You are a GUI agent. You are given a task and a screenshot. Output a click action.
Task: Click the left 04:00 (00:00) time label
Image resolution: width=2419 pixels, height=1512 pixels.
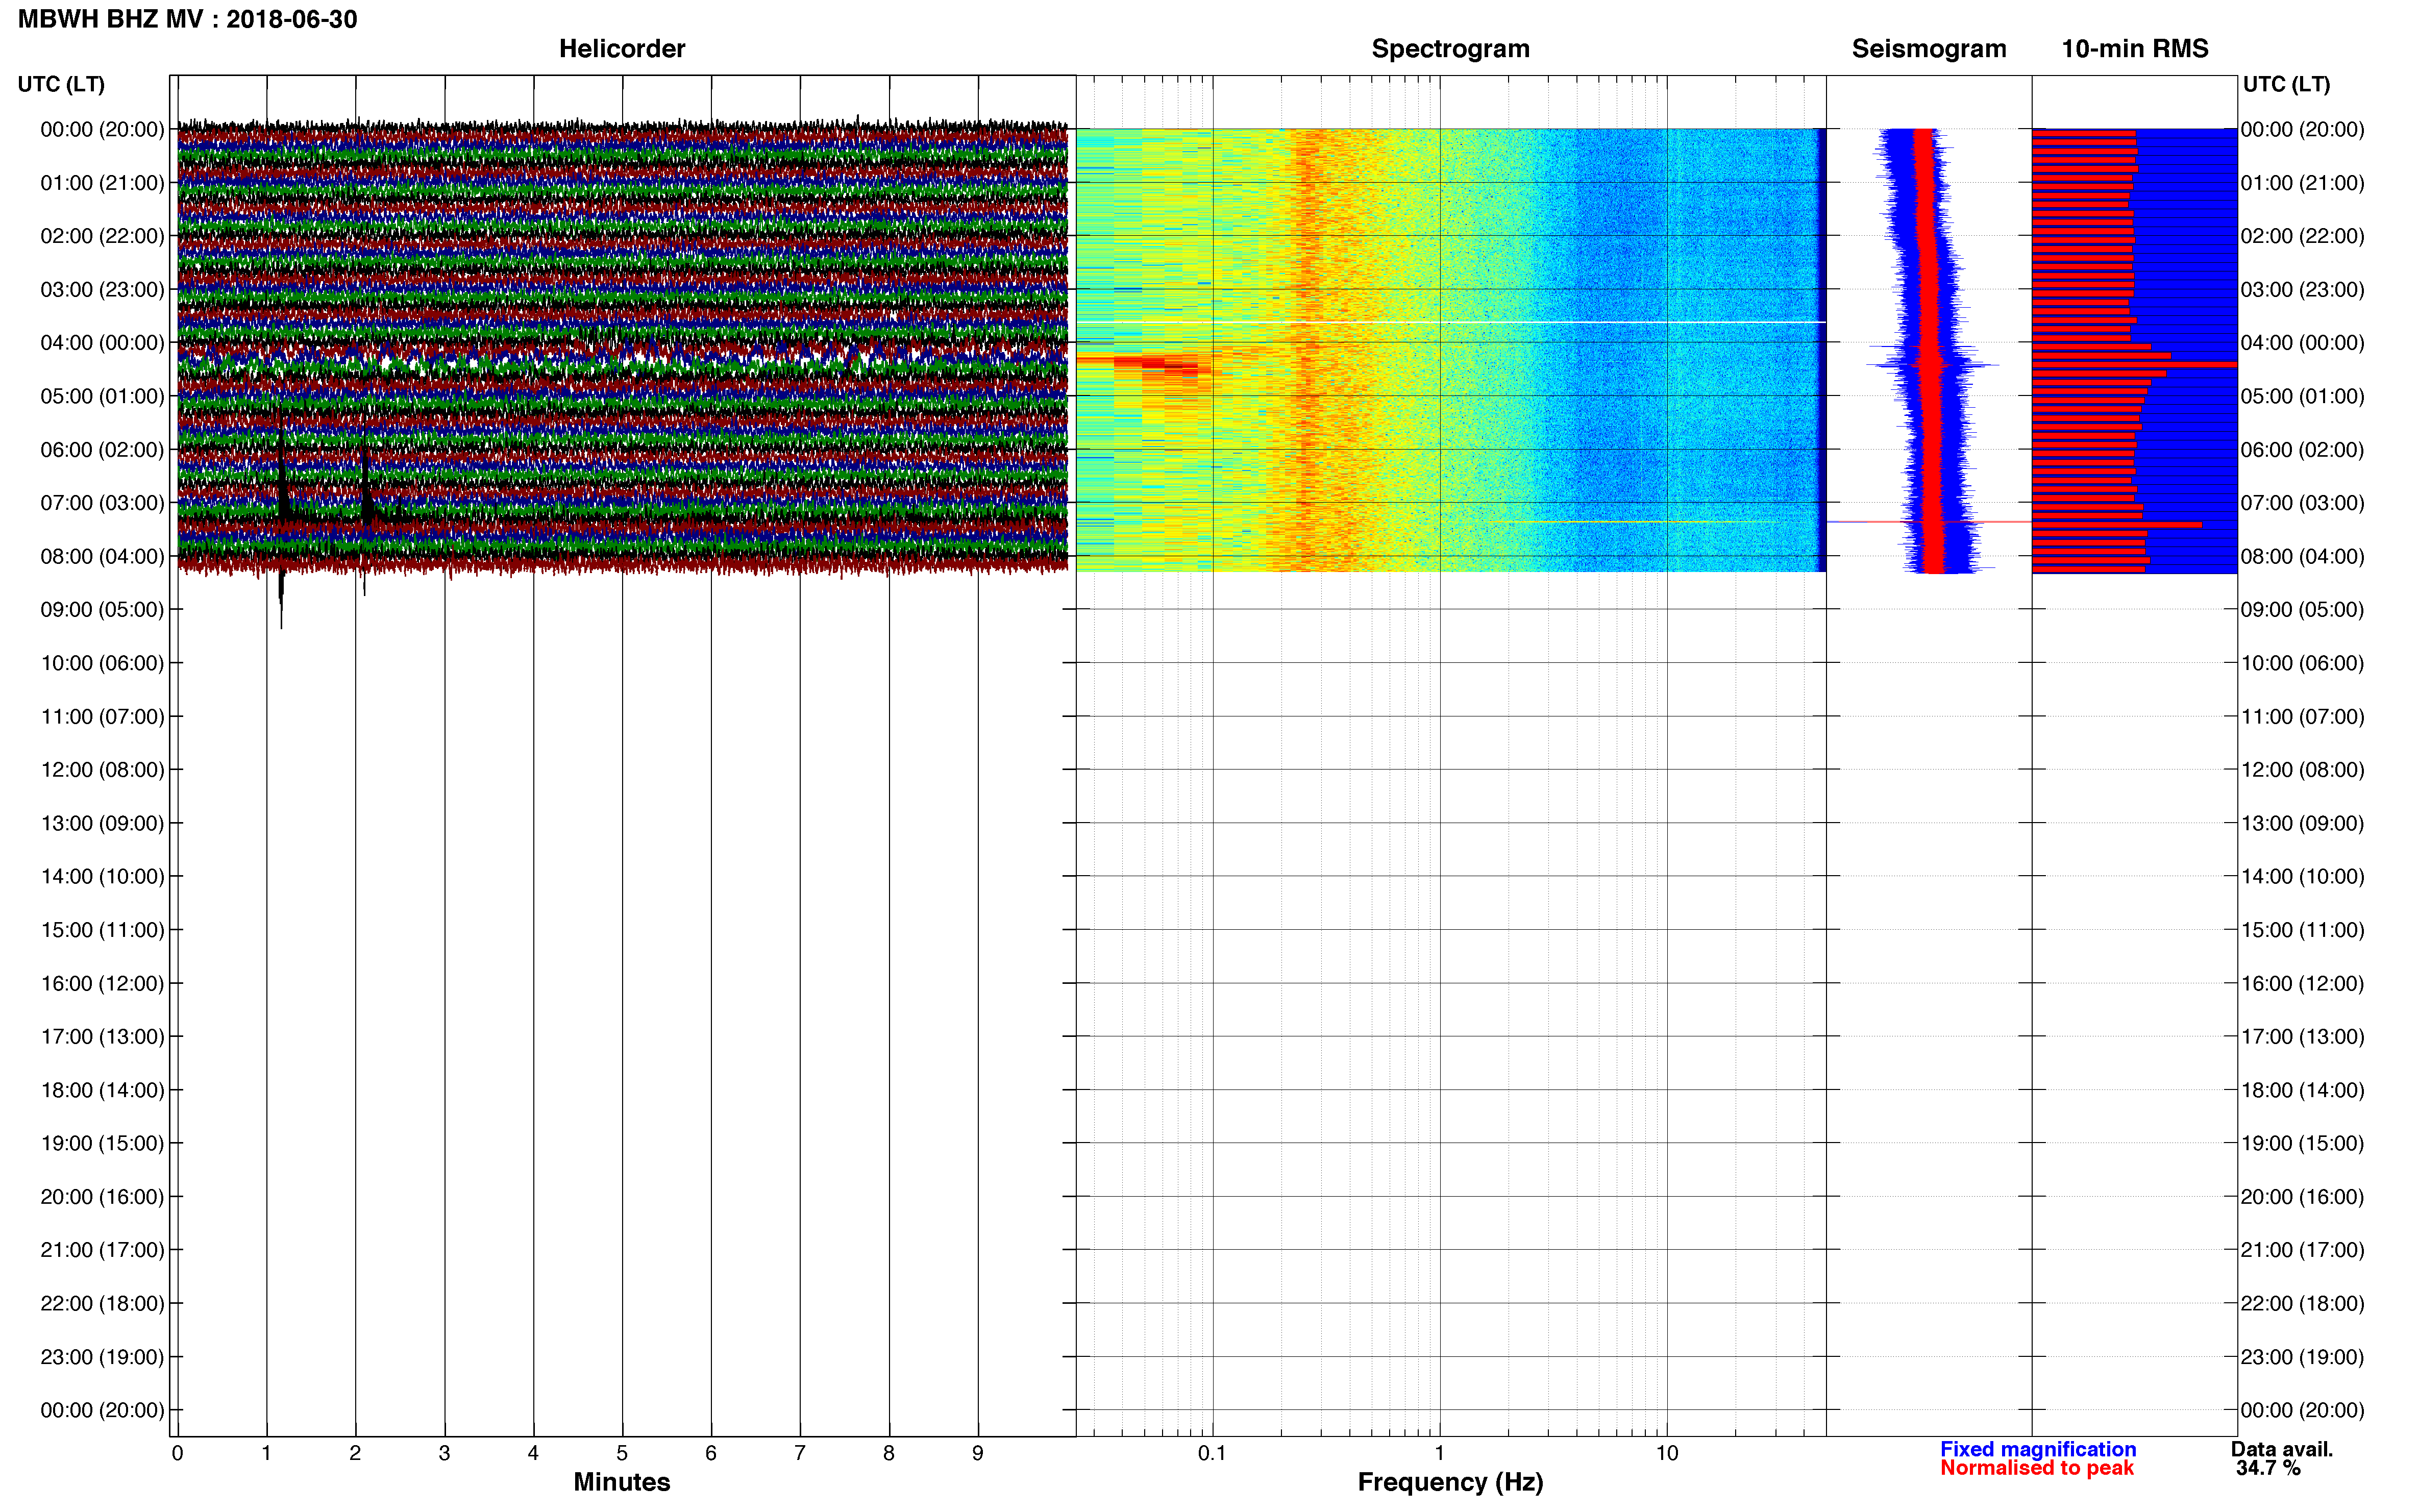click(102, 343)
